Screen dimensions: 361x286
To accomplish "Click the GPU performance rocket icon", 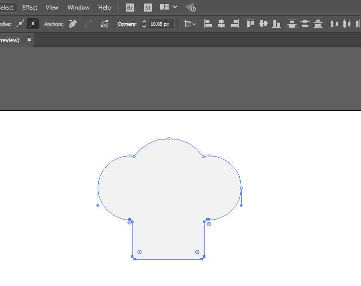I will coord(191,8).
